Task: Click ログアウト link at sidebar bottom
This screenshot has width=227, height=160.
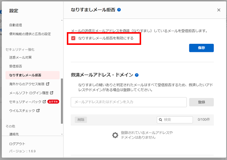Action: 17,144
